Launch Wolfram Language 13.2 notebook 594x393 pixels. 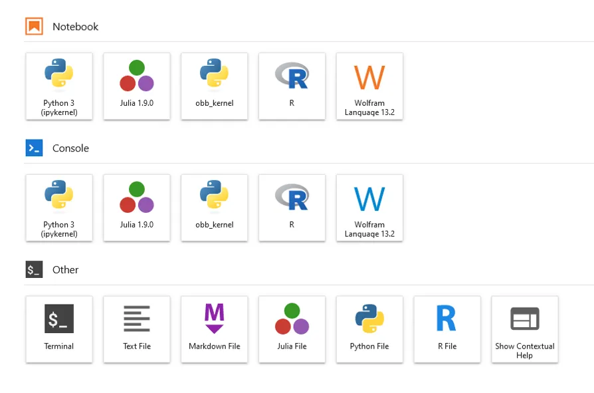coord(369,86)
